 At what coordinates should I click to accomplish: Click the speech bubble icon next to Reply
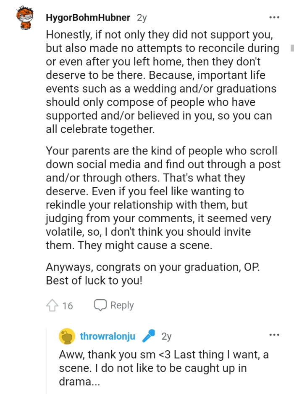tap(100, 305)
